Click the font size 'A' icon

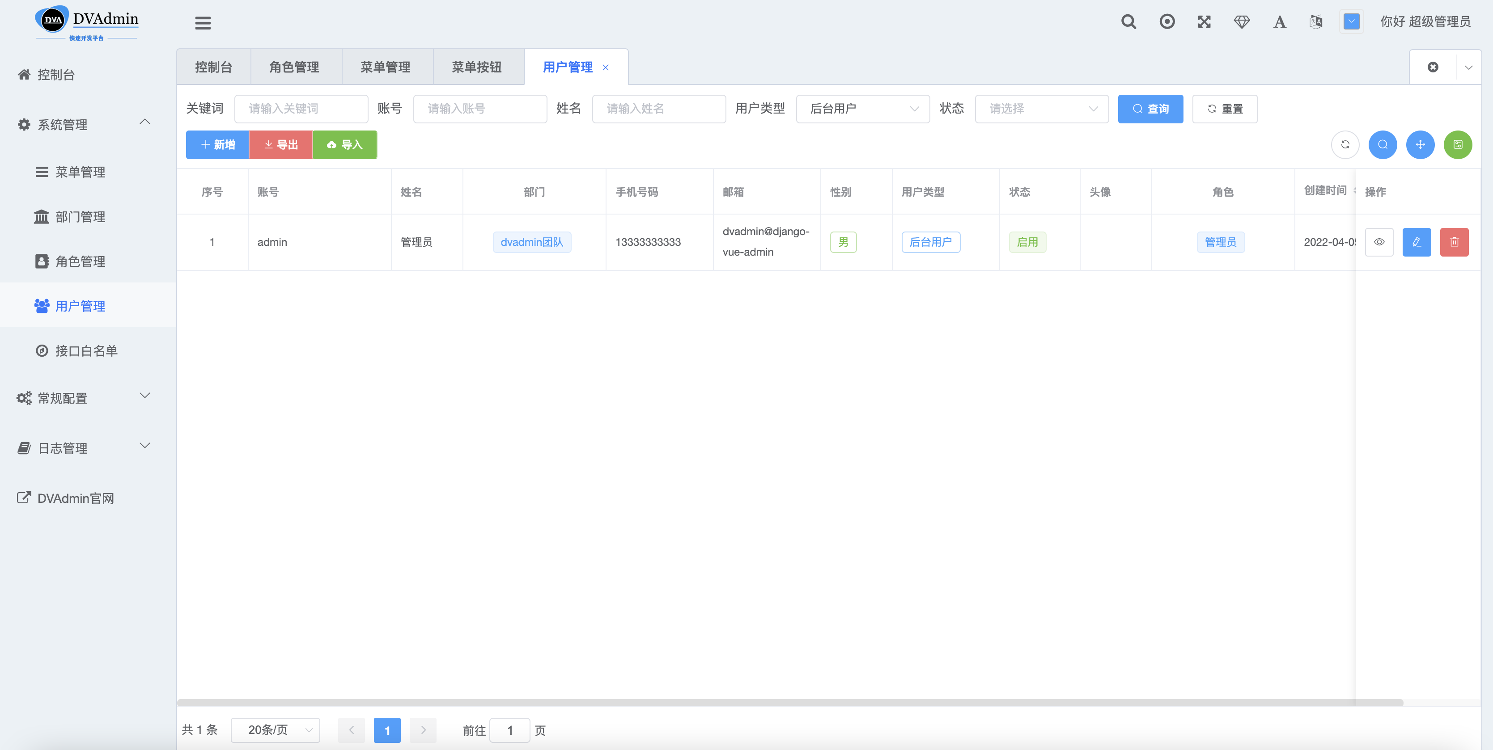pos(1279,22)
